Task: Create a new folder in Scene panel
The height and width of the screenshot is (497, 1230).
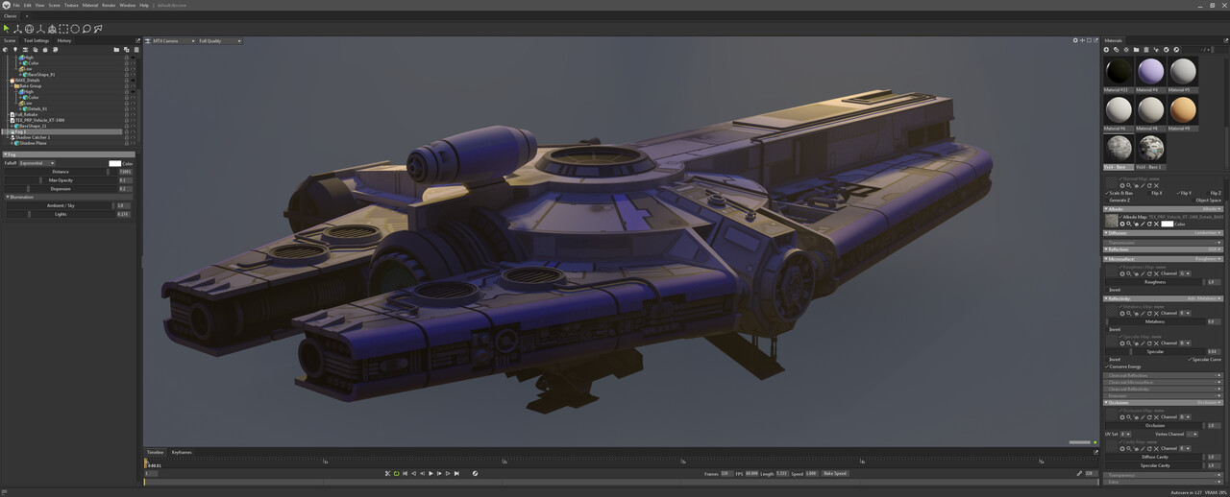Action: (x=116, y=50)
